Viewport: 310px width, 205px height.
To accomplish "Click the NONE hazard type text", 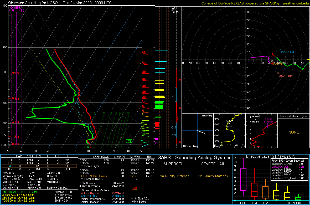I will 293,132.
